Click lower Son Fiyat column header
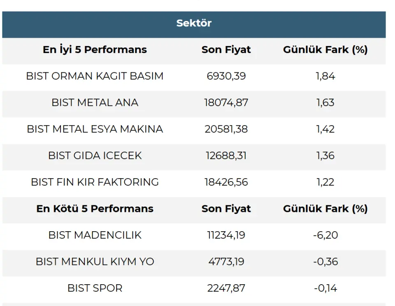 [x=226, y=209]
